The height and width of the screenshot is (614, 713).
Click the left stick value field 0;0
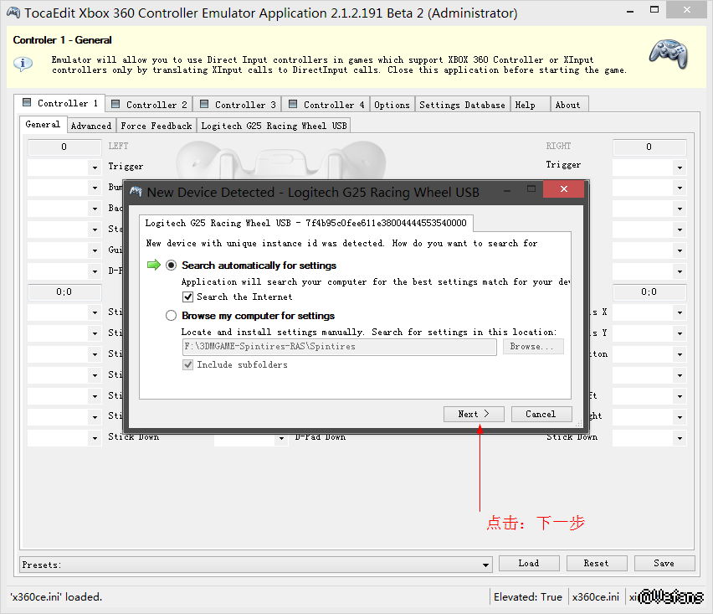coord(64,292)
